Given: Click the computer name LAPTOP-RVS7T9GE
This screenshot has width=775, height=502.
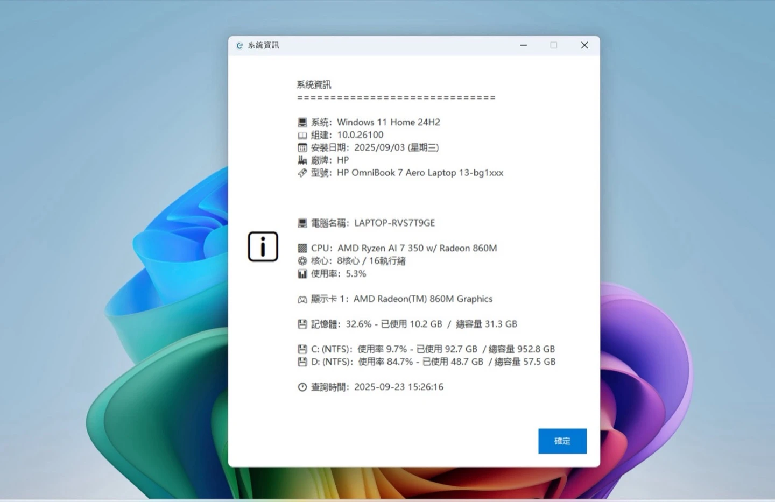Looking at the screenshot, I should 394,223.
